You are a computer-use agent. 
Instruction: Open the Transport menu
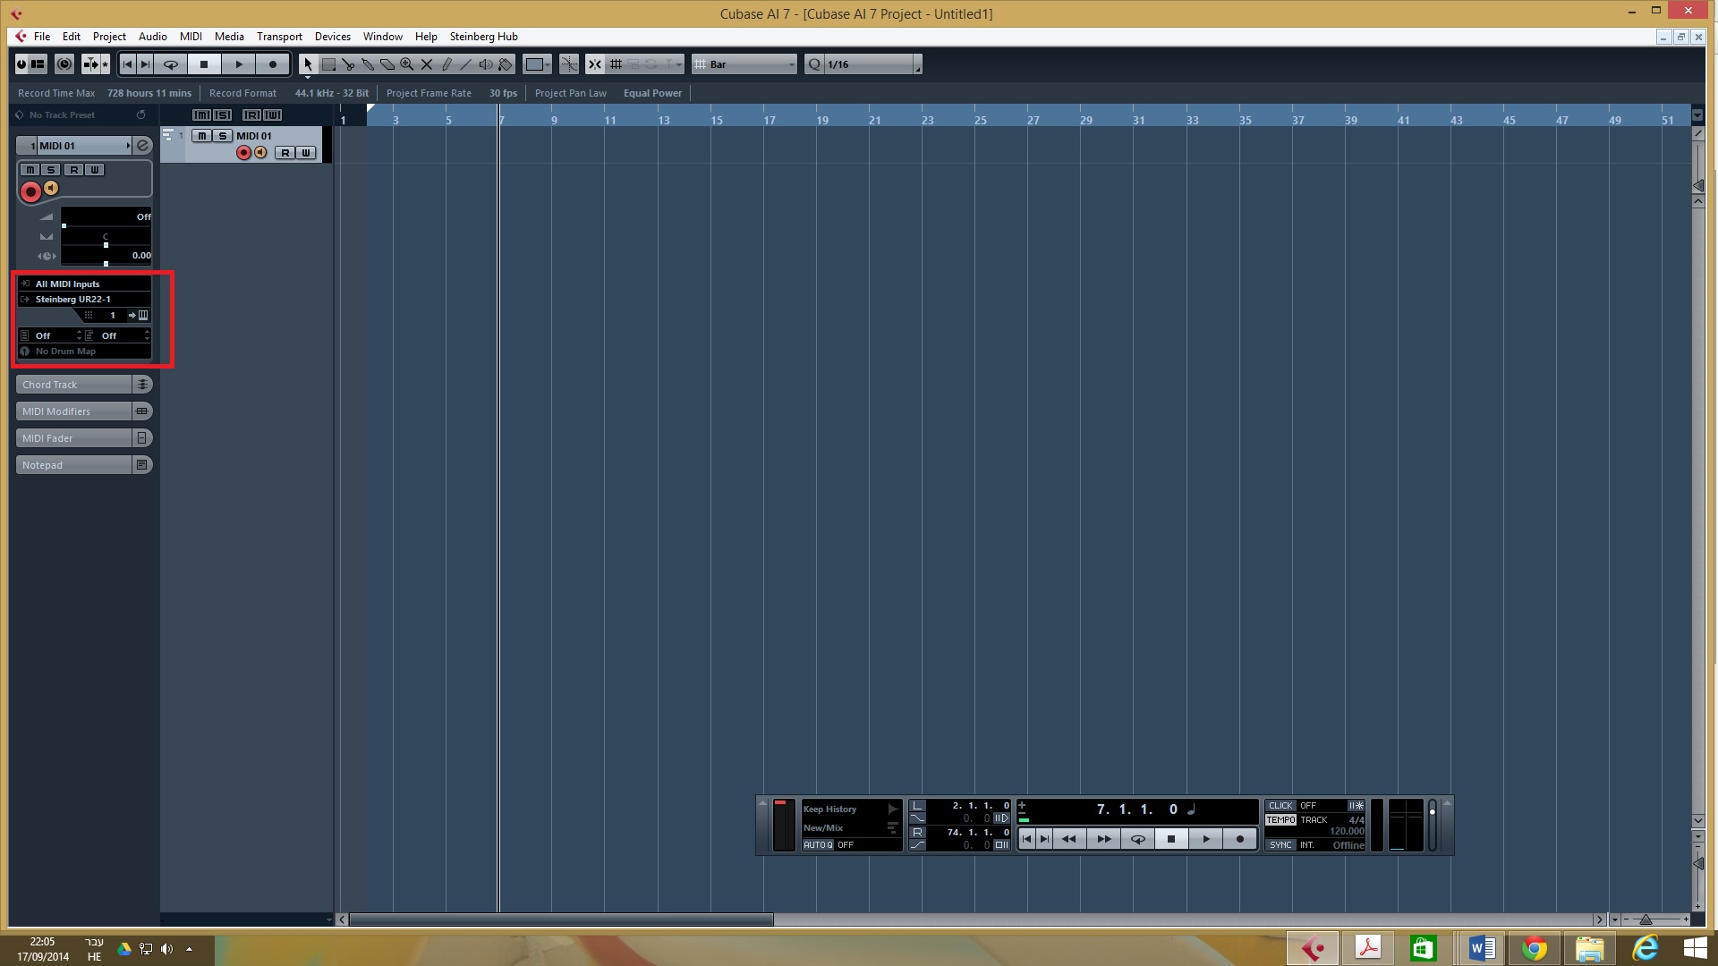(x=279, y=37)
